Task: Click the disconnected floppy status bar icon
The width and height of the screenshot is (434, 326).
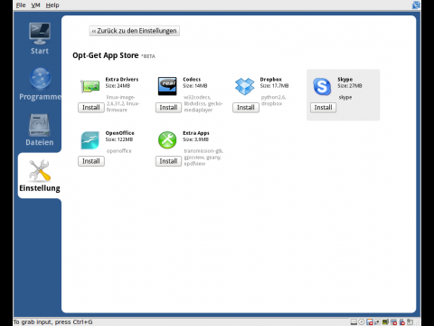Action: click(370, 322)
